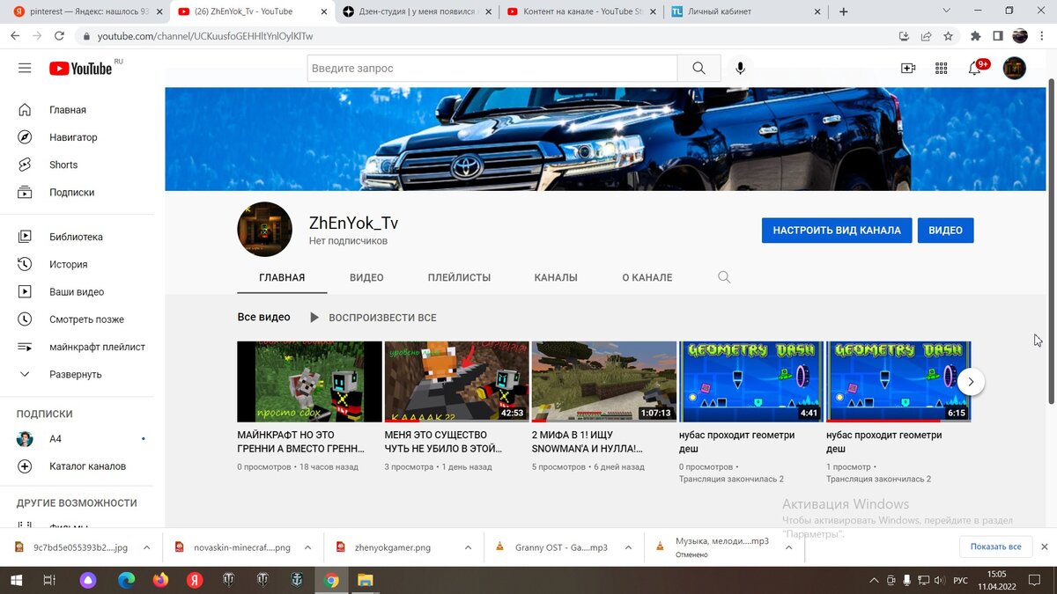Switch to ВИДЕО channel tab
This screenshot has width=1057, height=594.
pyautogui.click(x=366, y=277)
